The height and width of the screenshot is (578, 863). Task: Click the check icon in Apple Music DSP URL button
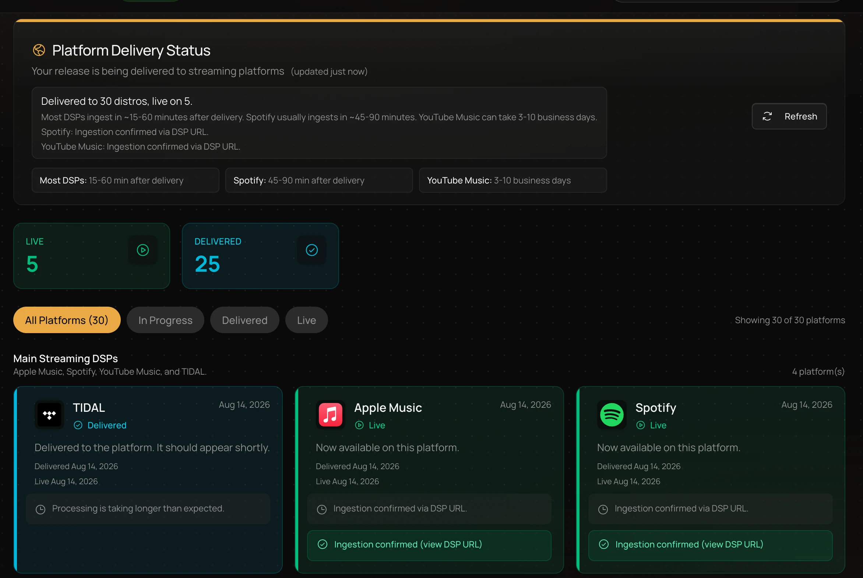click(323, 544)
